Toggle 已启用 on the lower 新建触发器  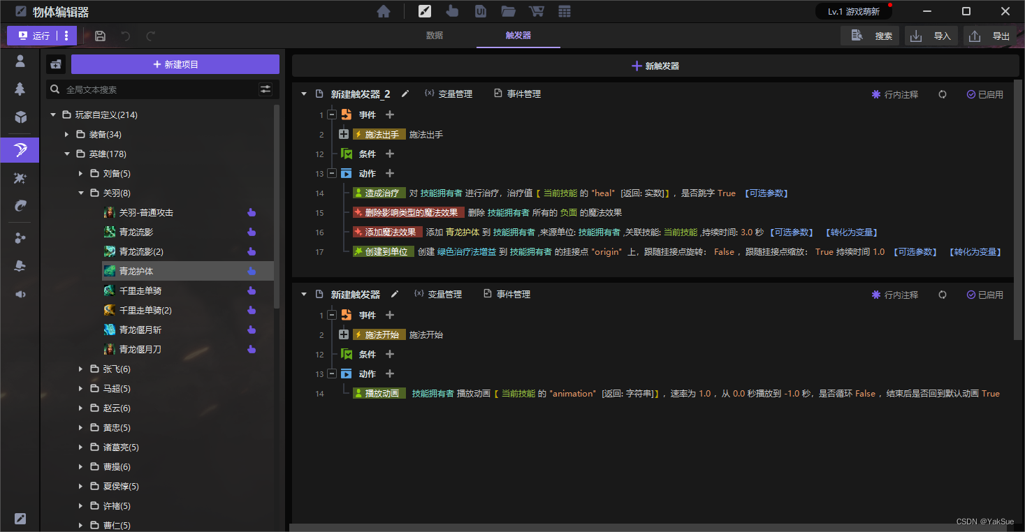click(x=985, y=295)
